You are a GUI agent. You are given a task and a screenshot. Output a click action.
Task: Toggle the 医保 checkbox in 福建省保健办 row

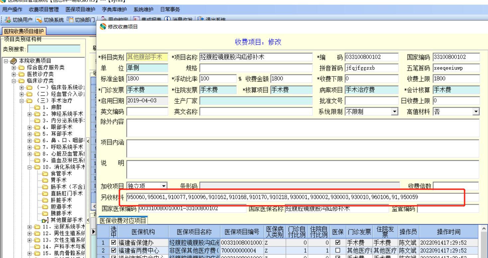pos(338,242)
